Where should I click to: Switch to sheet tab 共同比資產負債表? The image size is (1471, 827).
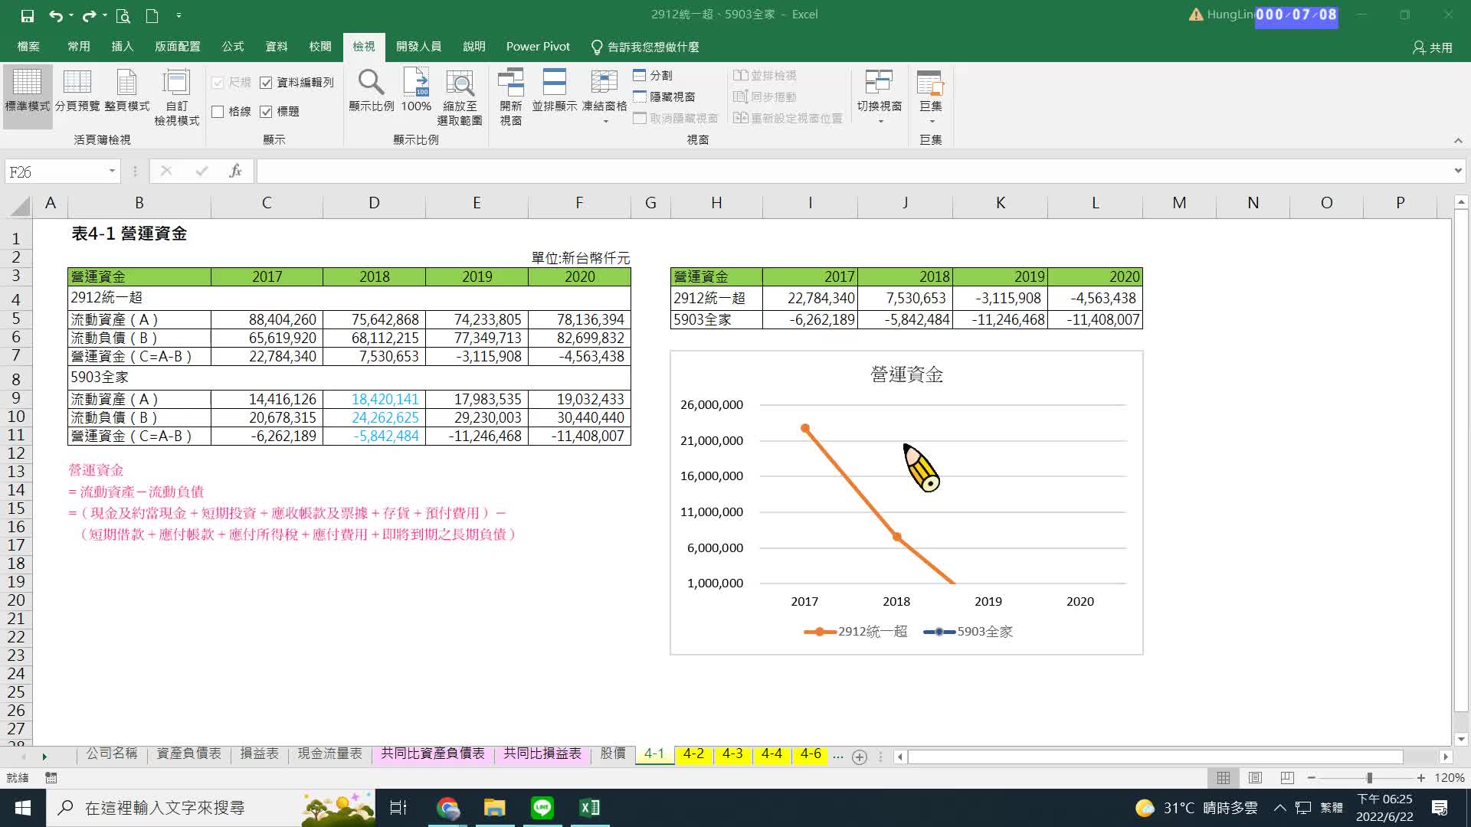point(433,754)
